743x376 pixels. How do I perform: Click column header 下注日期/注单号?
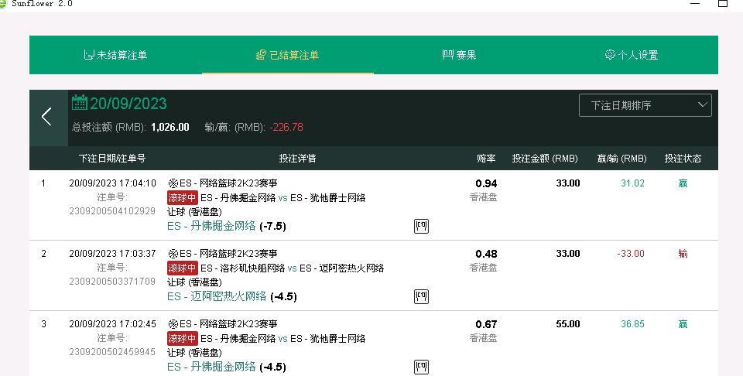[112, 158]
